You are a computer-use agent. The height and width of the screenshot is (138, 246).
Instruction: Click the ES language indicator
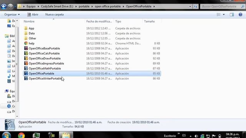coord(184,135)
